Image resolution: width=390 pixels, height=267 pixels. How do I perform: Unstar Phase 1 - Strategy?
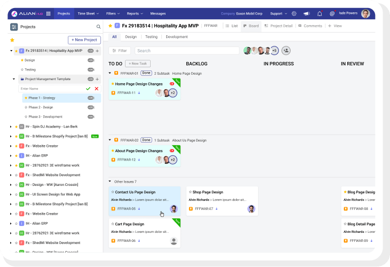(26, 98)
